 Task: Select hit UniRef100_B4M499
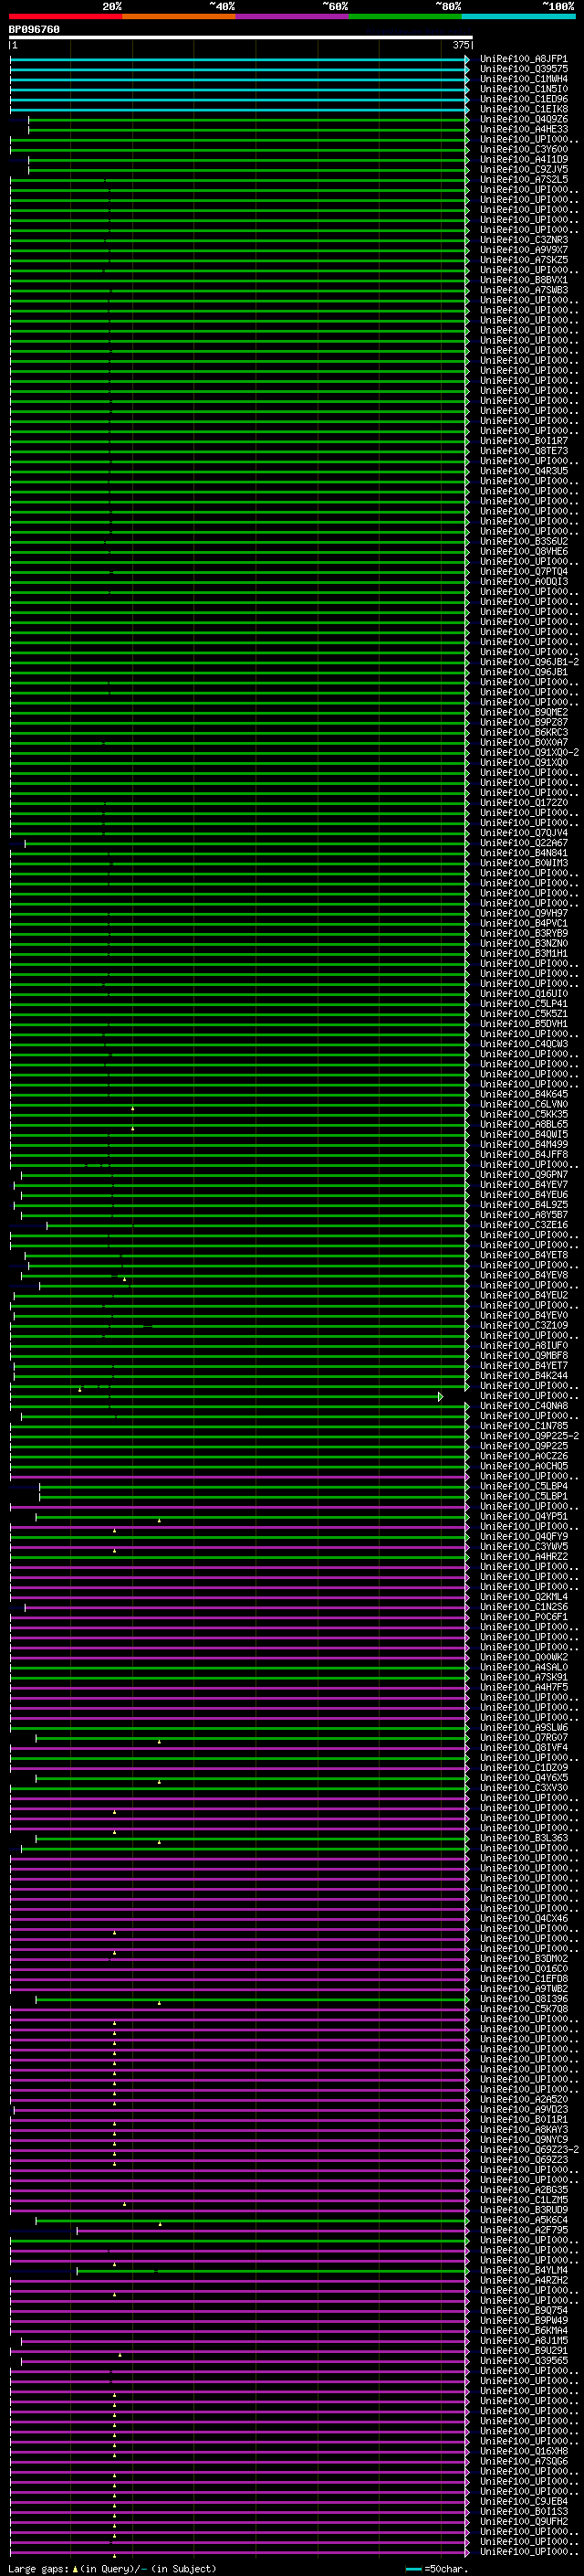pos(524,1144)
